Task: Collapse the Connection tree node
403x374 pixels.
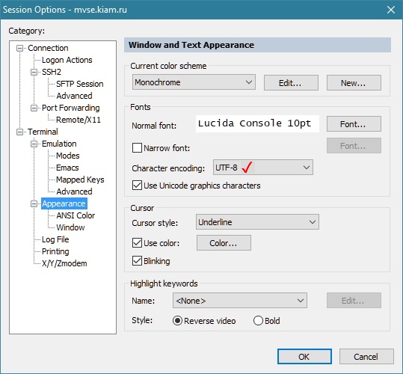Action: point(19,49)
